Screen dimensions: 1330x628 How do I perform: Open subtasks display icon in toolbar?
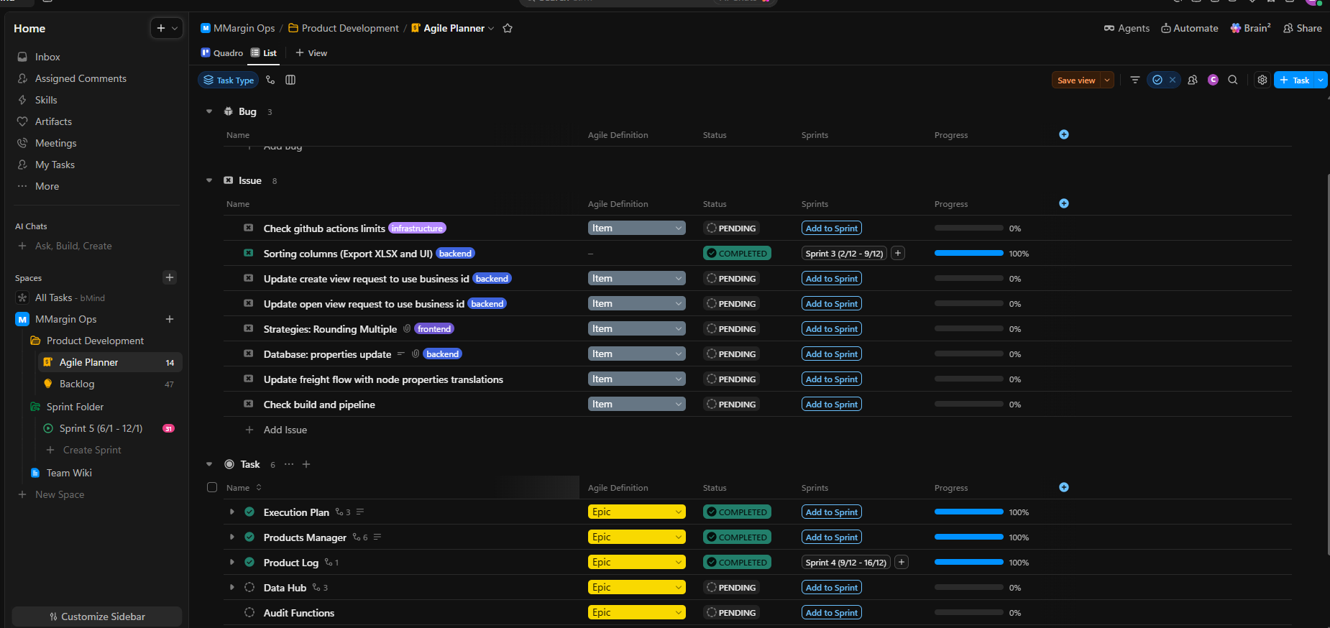[x=270, y=80]
